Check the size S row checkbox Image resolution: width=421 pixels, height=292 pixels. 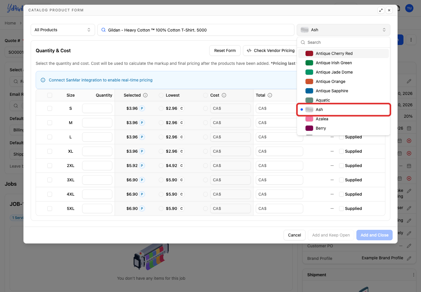click(50, 108)
